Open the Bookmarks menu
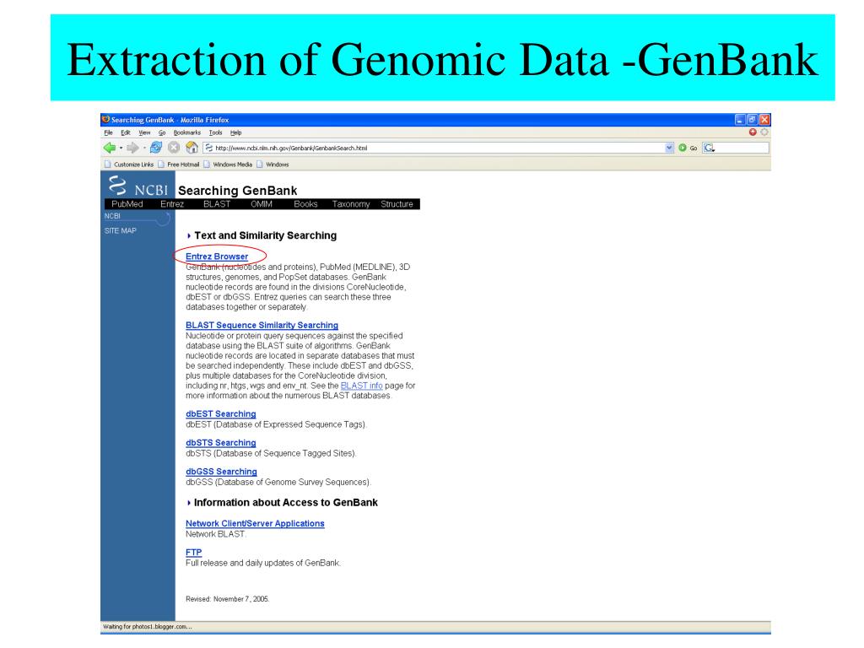Screen dimensions: 864x648 (x=186, y=132)
